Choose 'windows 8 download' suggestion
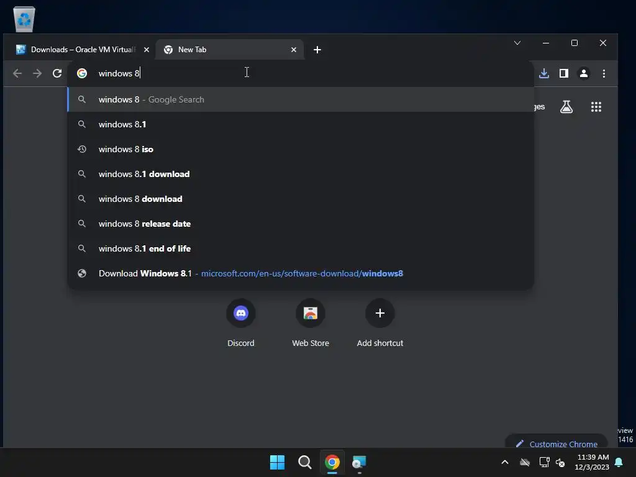 301,199
